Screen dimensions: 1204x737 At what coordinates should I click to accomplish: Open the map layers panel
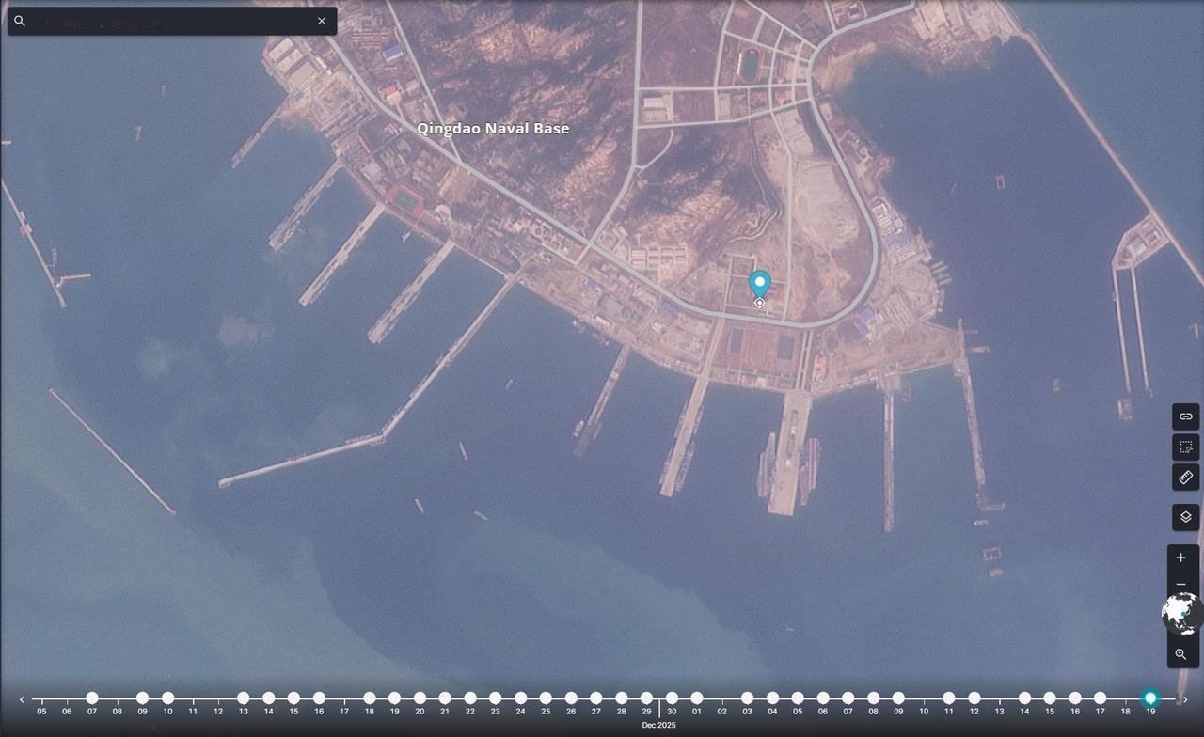point(1184,516)
